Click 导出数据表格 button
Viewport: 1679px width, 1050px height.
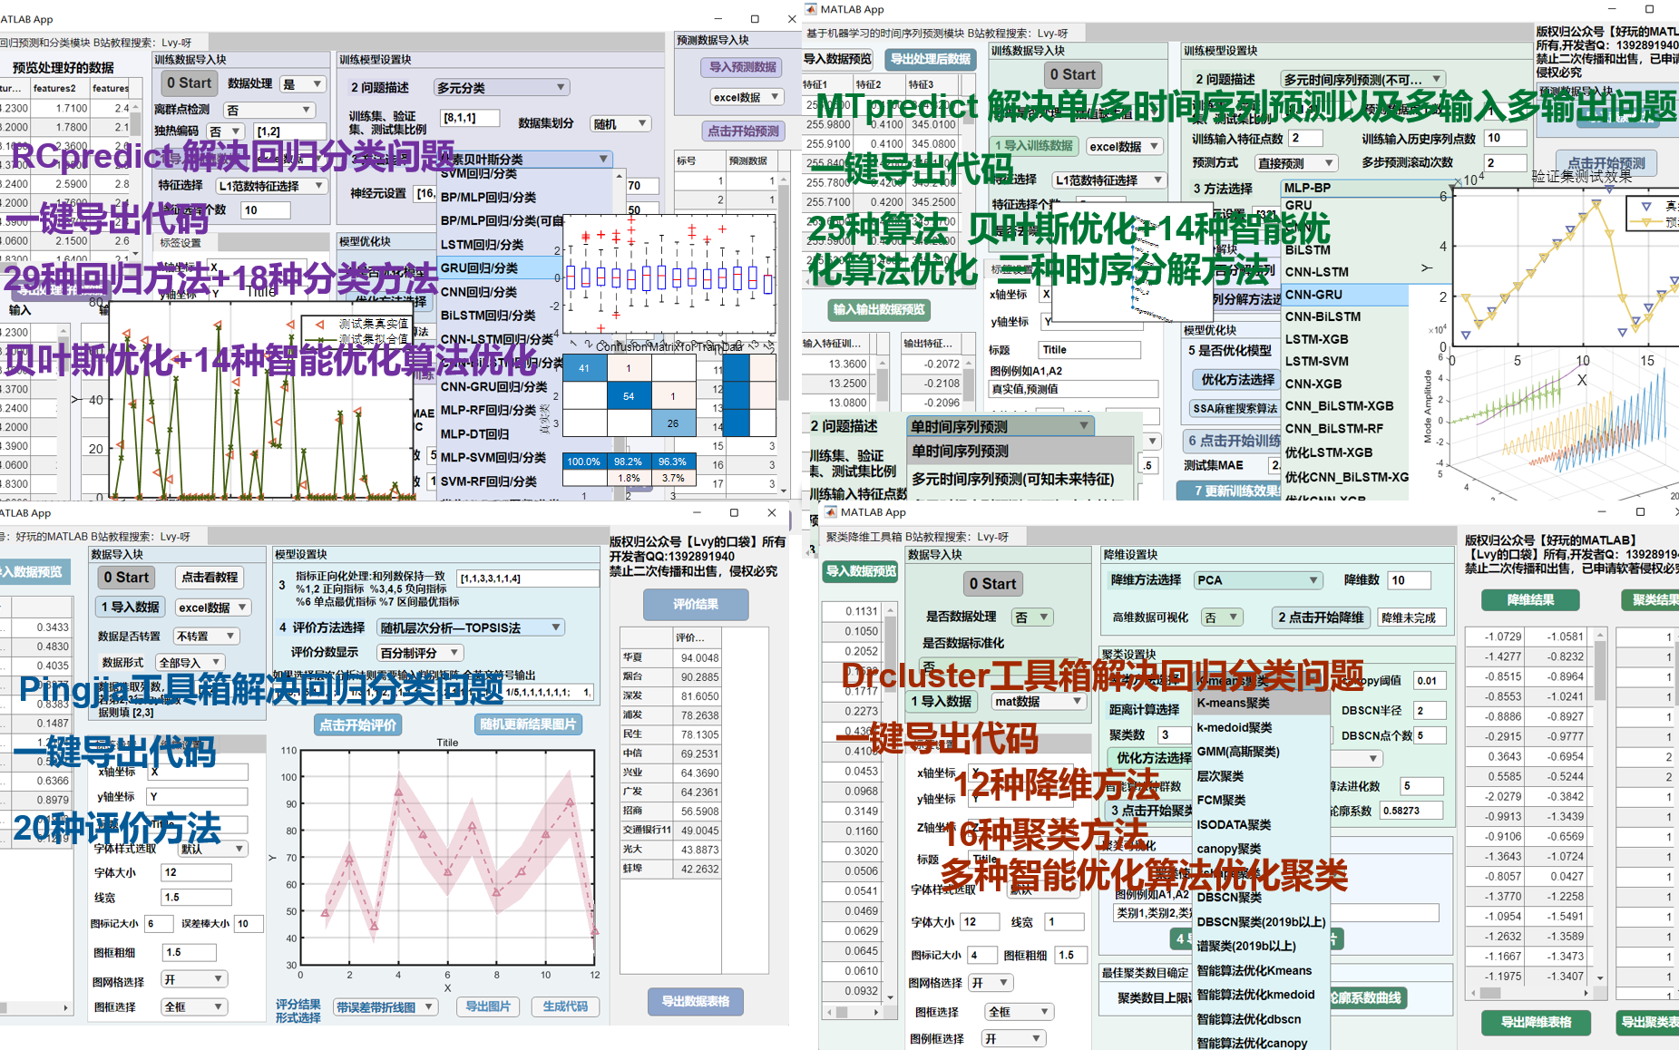[696, 1002]
